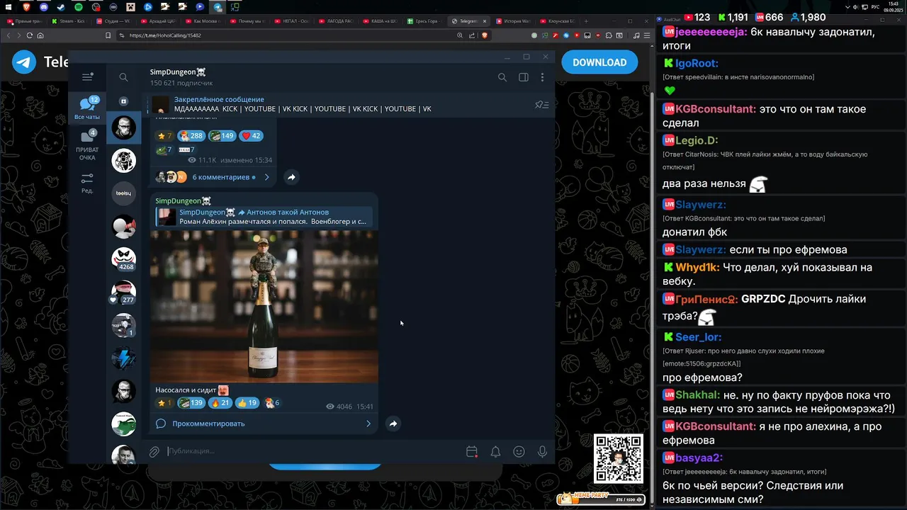Viewport: 907px width, 510px height.
Task: Expand comments arrow beside 6 комментариев
Action: (x=266, y=177)
